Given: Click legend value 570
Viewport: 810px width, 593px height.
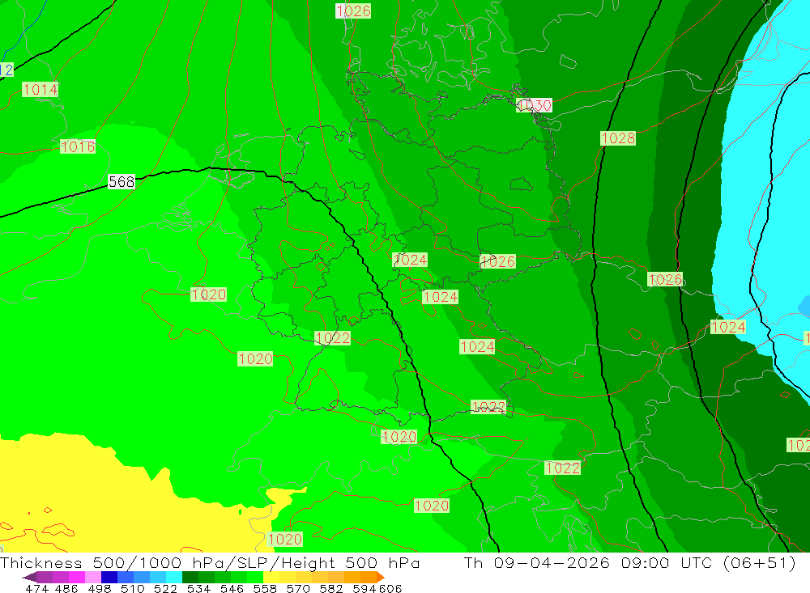Looking at the screenshot, I should (x=298, y=589).
